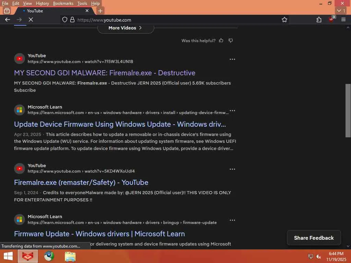Click Microsoft favicon of Update Device Firmware result
The width and height of the screenshot is (351, 263).
20,110
